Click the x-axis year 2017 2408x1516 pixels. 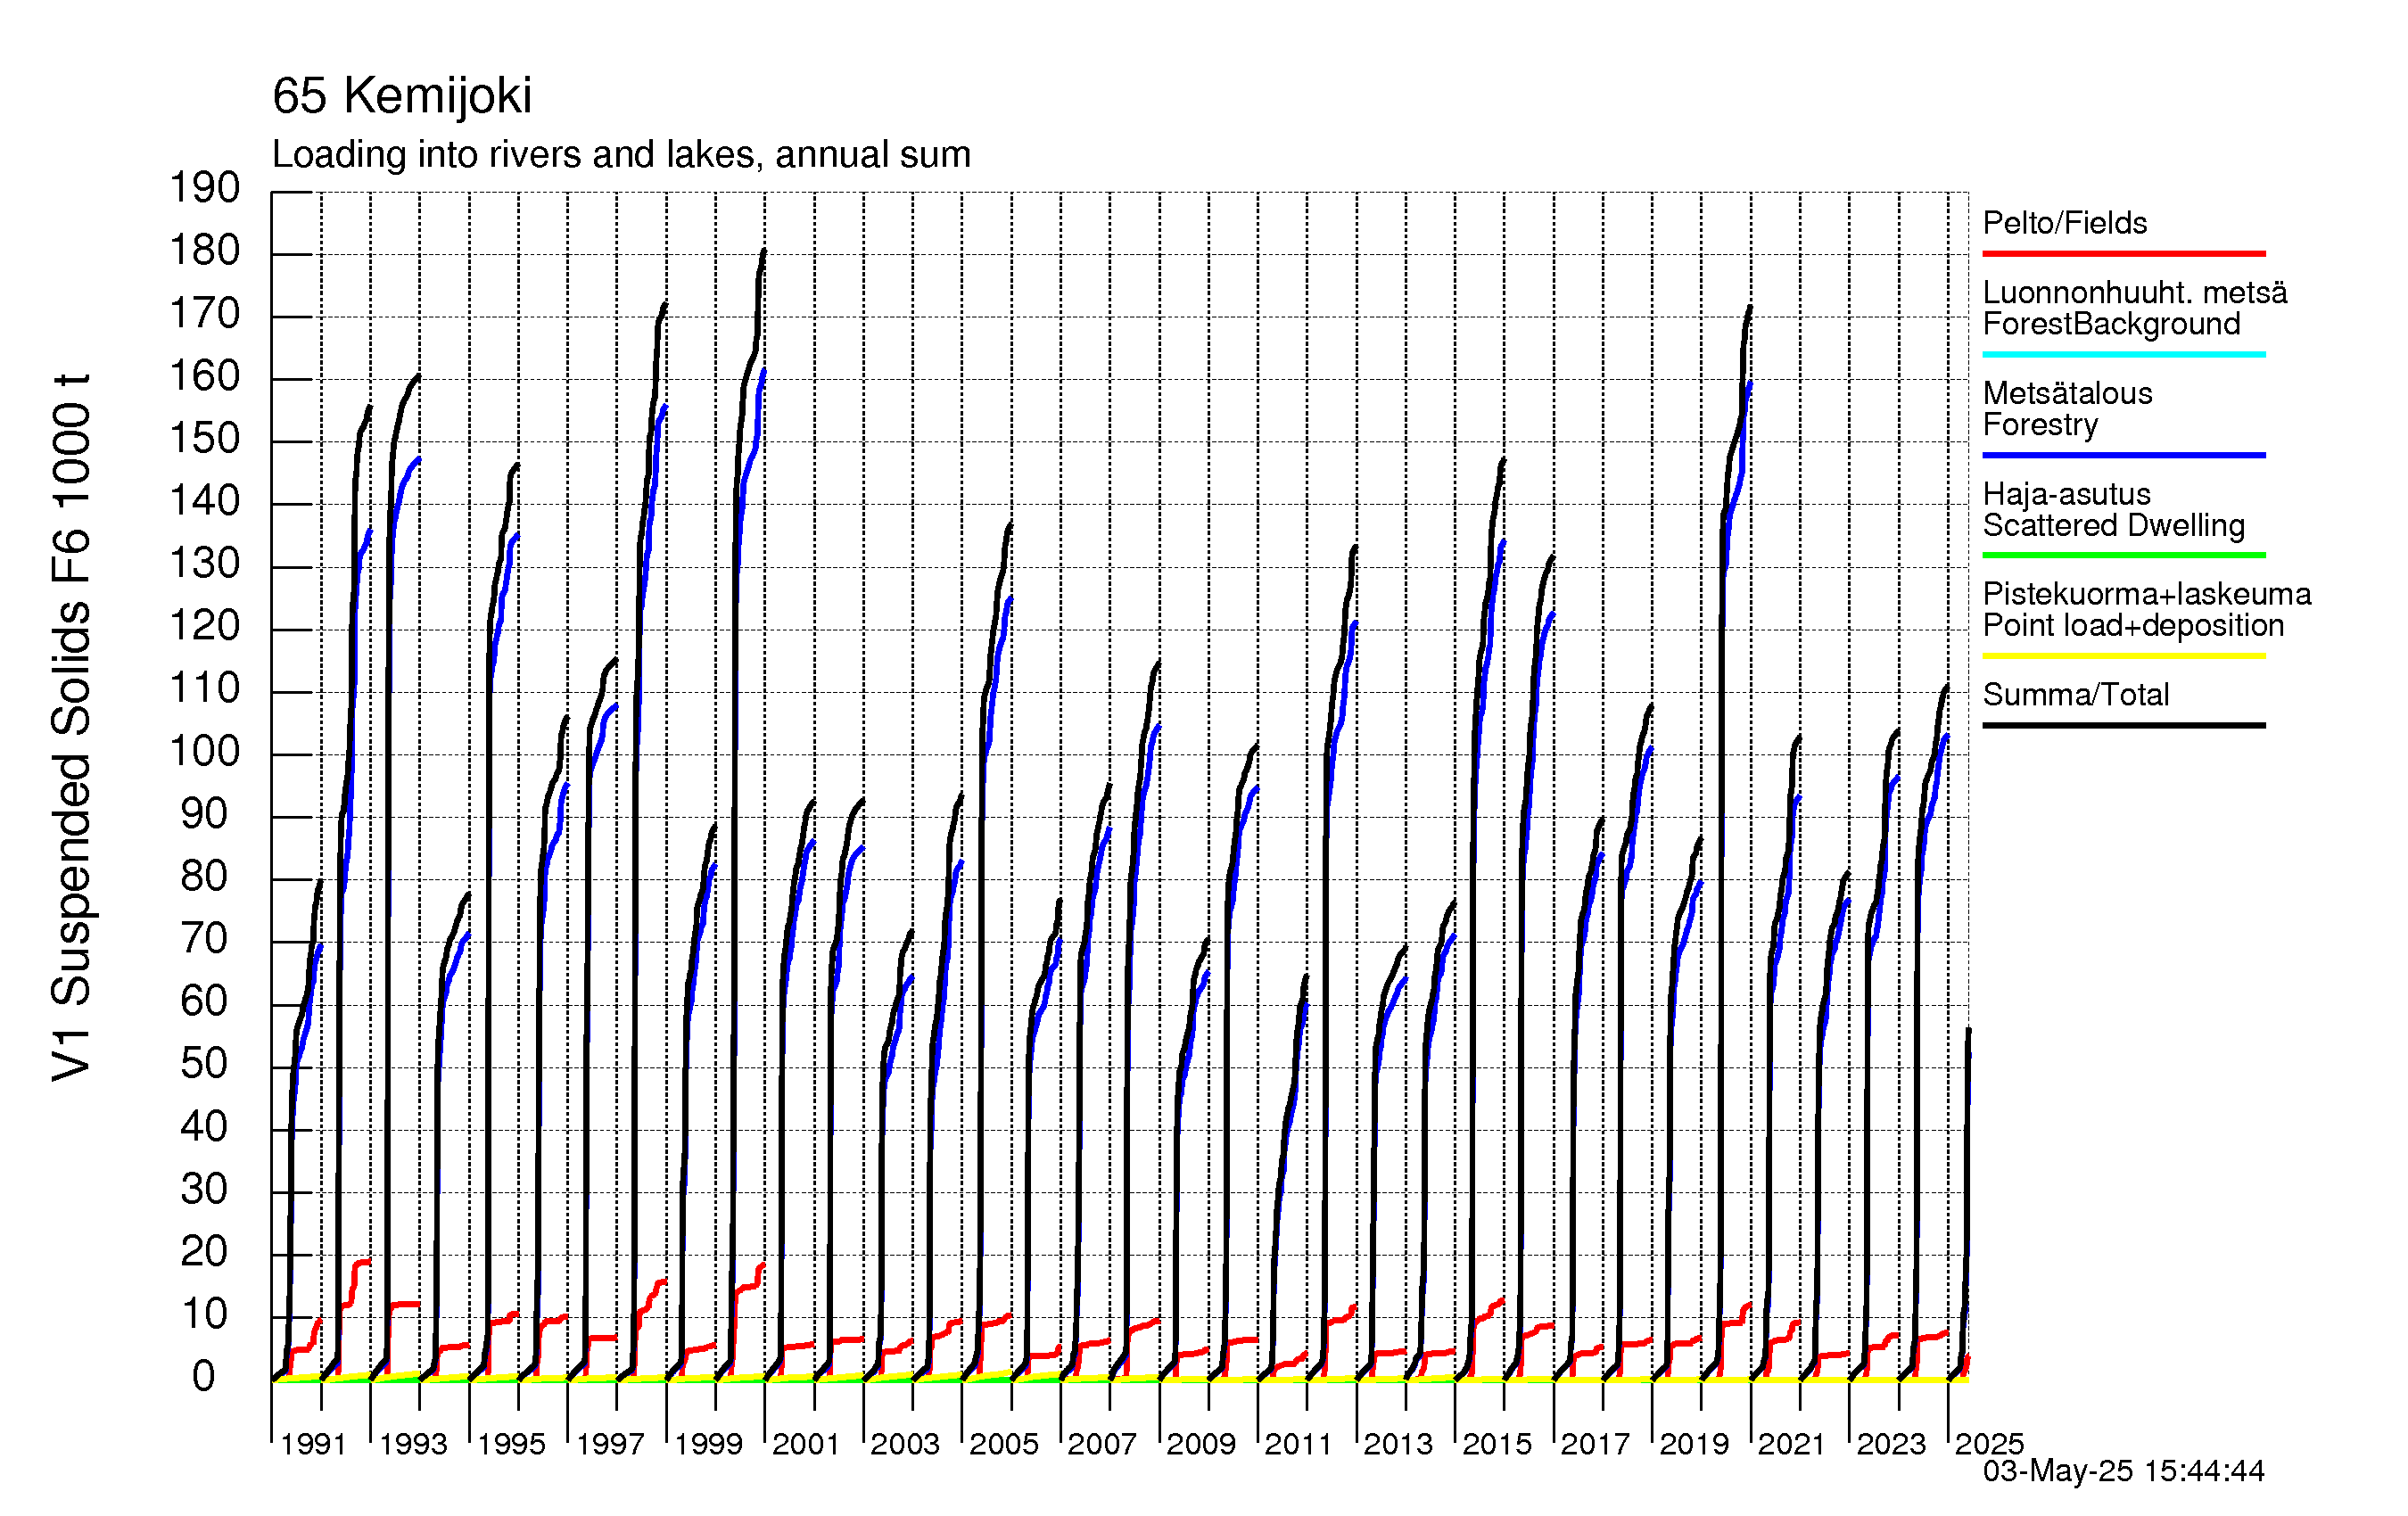1595,1445
